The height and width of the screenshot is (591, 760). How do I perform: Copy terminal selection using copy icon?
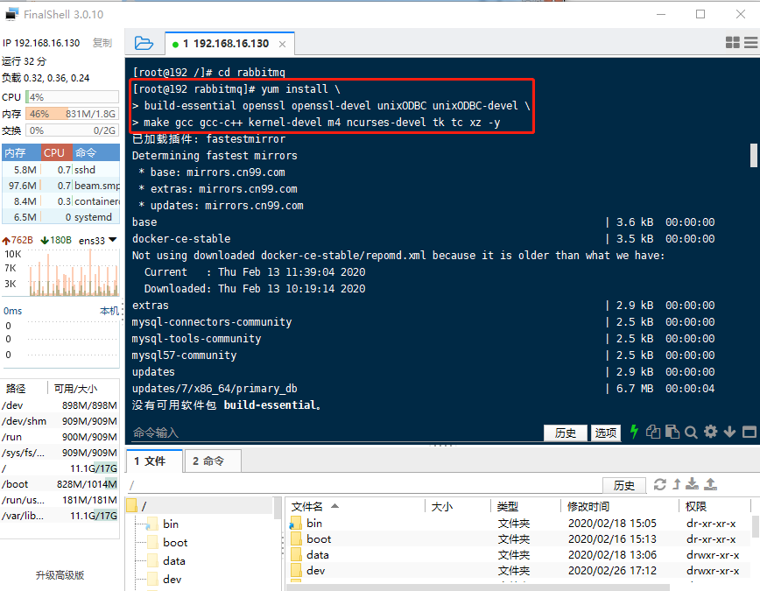click(x=653, y=432)
